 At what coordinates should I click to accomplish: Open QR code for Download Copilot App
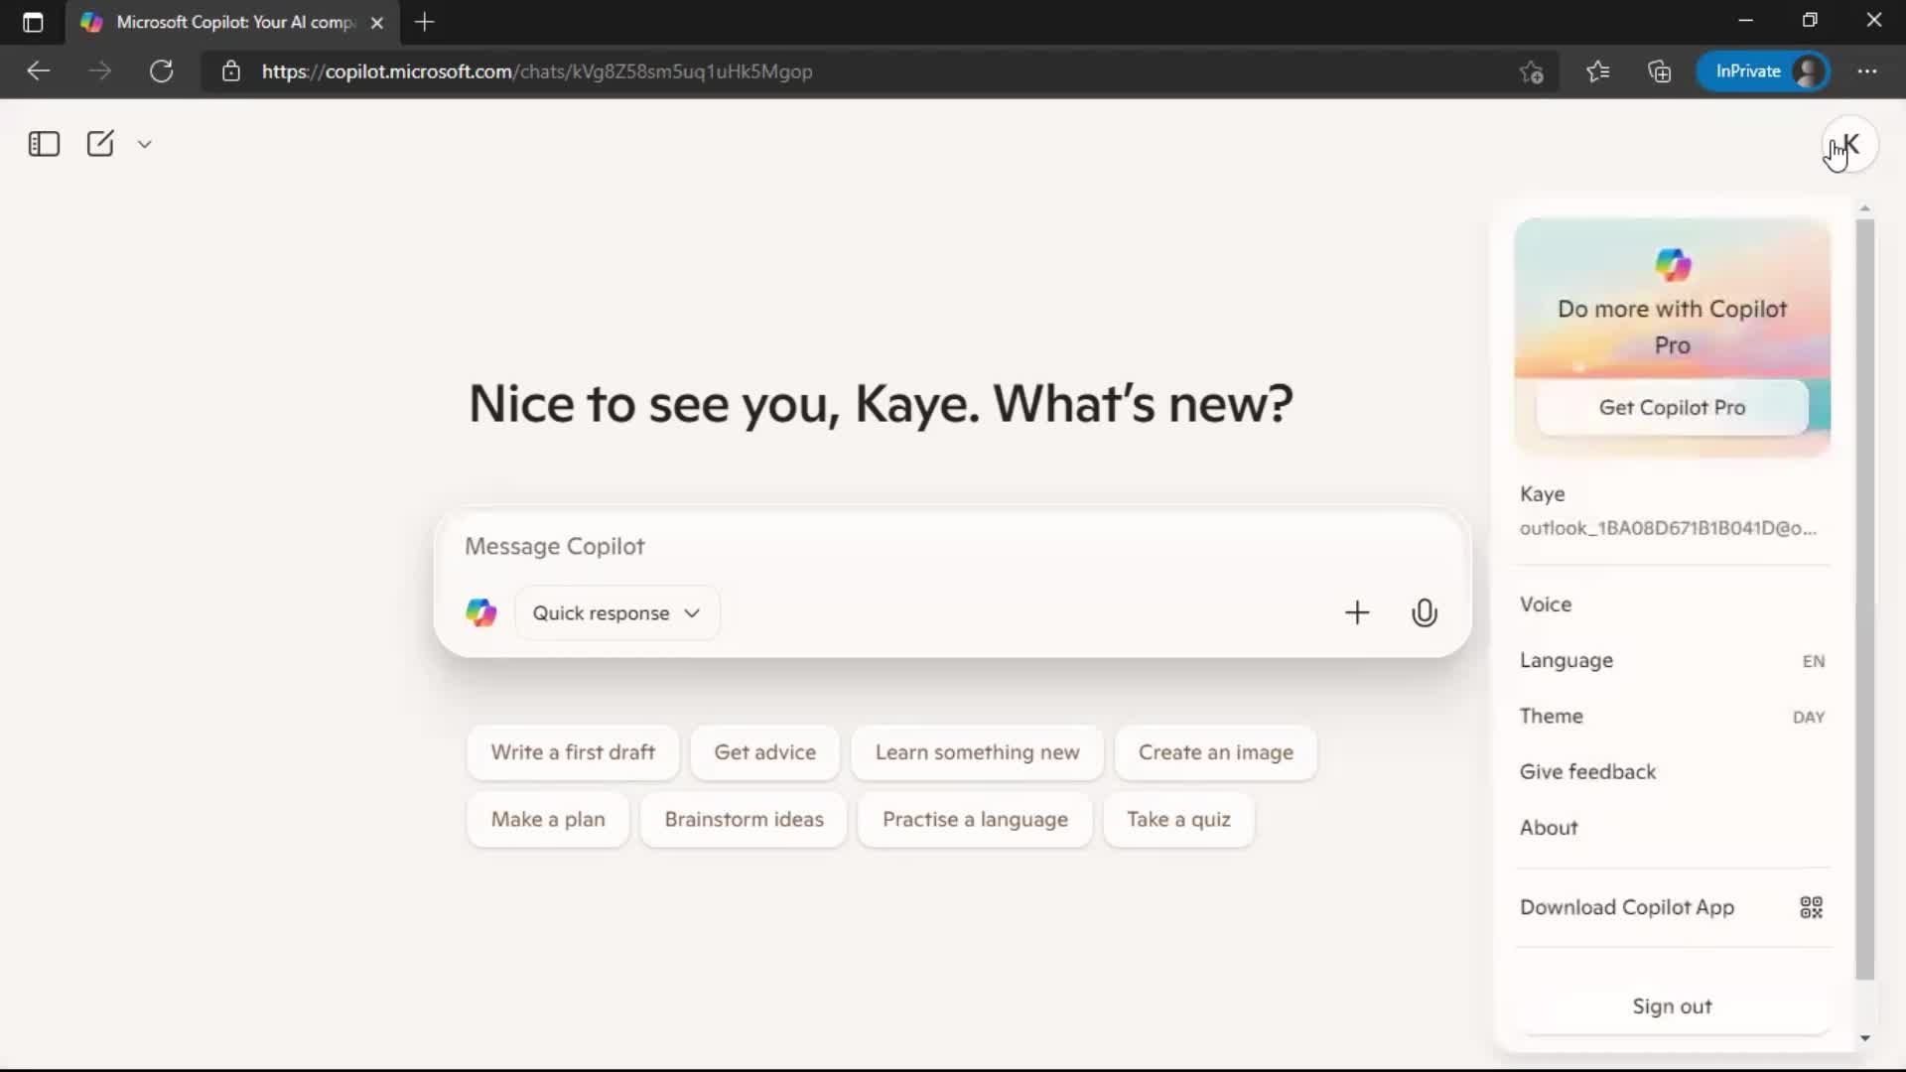1811,907
